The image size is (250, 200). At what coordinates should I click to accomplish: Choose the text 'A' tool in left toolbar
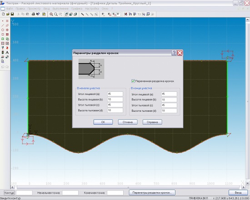7,52
